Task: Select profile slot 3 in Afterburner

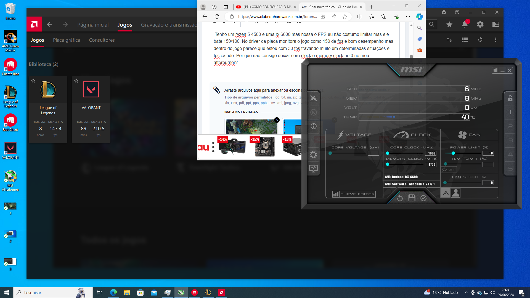Action: (x=510, y=140)
